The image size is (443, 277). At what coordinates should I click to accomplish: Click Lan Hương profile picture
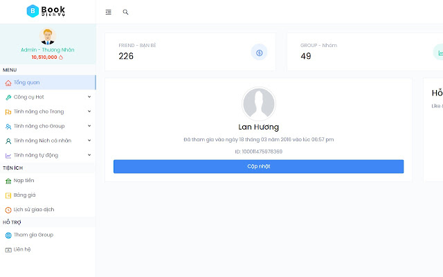(x=259, y=104)
